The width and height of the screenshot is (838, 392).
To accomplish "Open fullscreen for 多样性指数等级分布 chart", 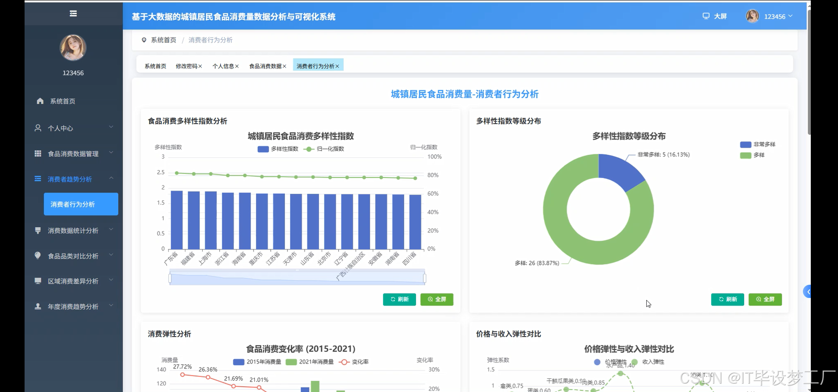I will pyautogui.click(x=765, y=299).
